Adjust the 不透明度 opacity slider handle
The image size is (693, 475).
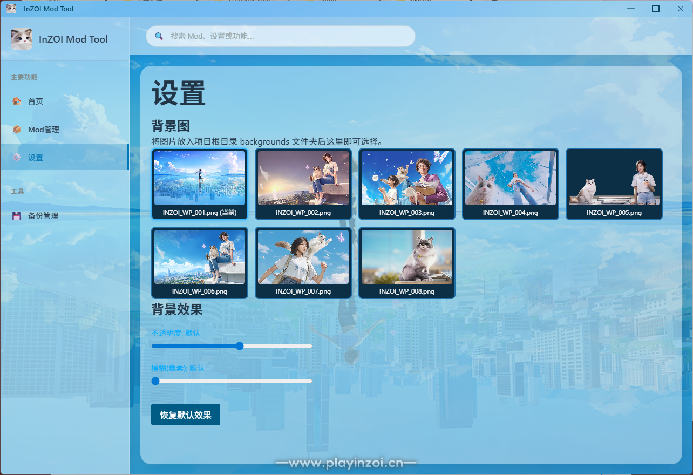pyautogui.click(x=240, y=346)
